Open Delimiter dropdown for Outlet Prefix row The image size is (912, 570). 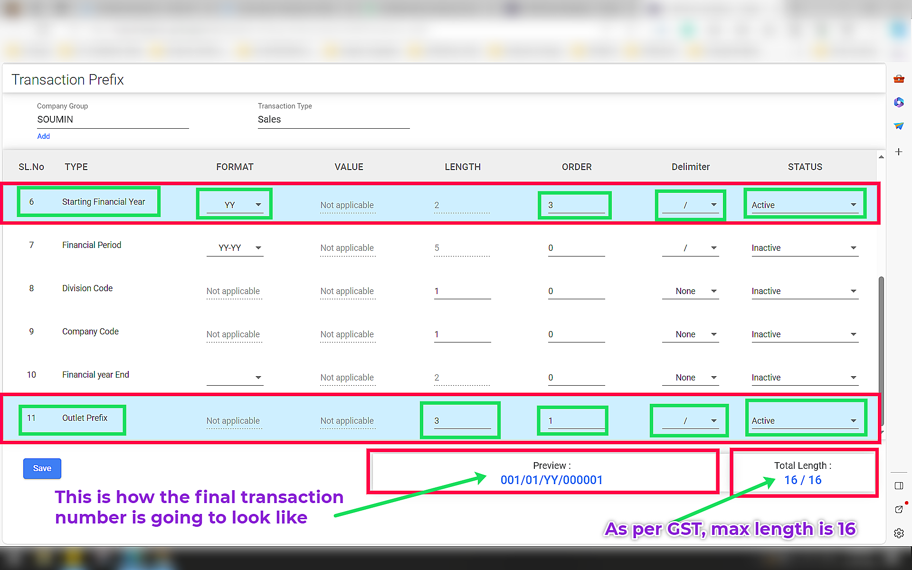[691, 421]
